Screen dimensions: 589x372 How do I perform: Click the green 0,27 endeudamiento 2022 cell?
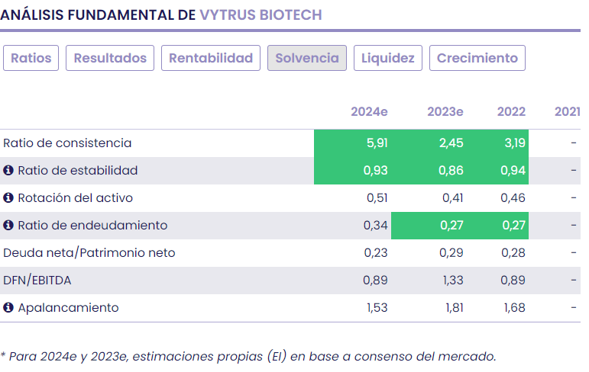click(498, 226)
